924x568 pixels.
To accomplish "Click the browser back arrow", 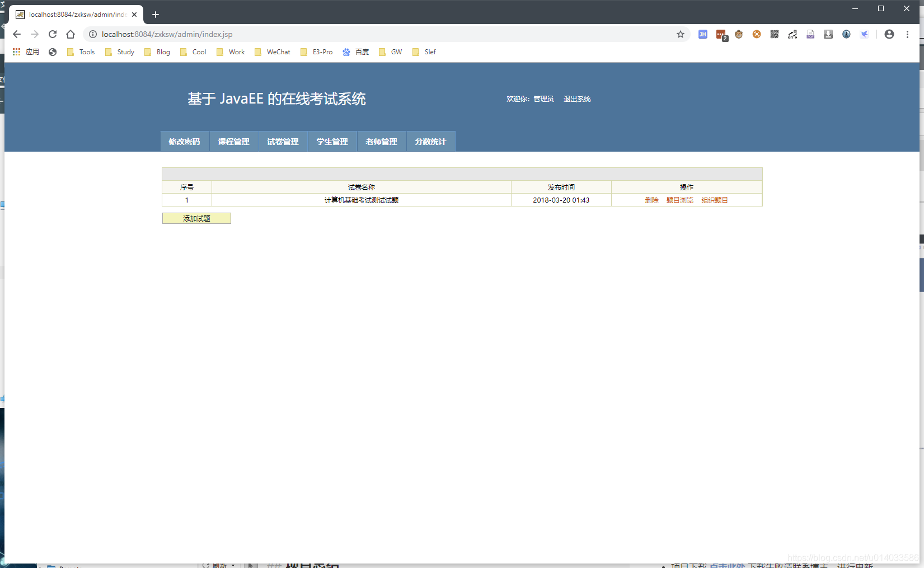I will pos(17,34).
